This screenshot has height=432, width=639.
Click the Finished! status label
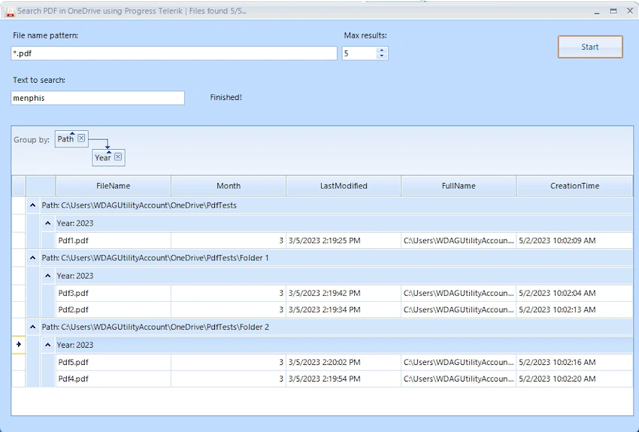coord(226,98)
